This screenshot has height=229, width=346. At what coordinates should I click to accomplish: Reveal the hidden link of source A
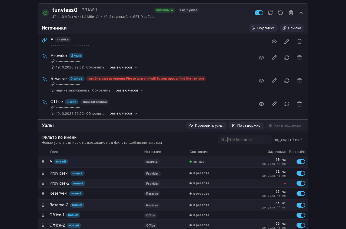[x=274, y=41]
